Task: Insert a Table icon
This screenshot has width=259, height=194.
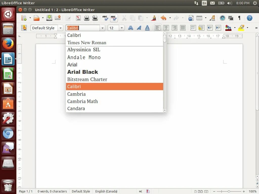Action: 199,18
